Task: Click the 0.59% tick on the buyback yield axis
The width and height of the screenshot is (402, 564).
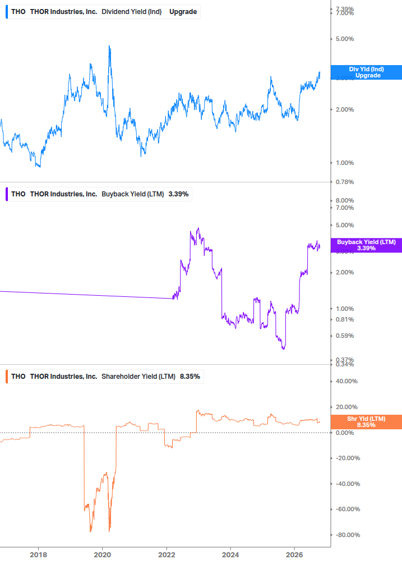Action: [344, 336]
